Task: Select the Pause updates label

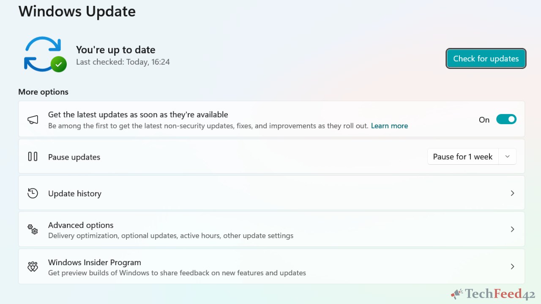Action: click(74, 157)
